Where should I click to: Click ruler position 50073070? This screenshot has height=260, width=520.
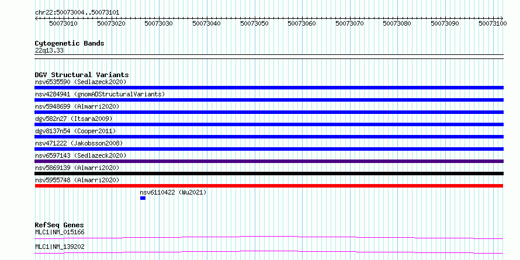click(x=349, y=23)
